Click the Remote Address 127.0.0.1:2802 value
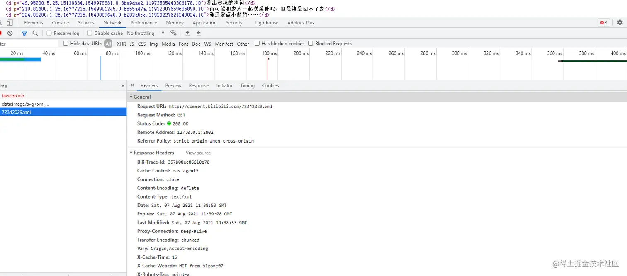The height and width of the screenshot is (276, 627). click(195, 133)
